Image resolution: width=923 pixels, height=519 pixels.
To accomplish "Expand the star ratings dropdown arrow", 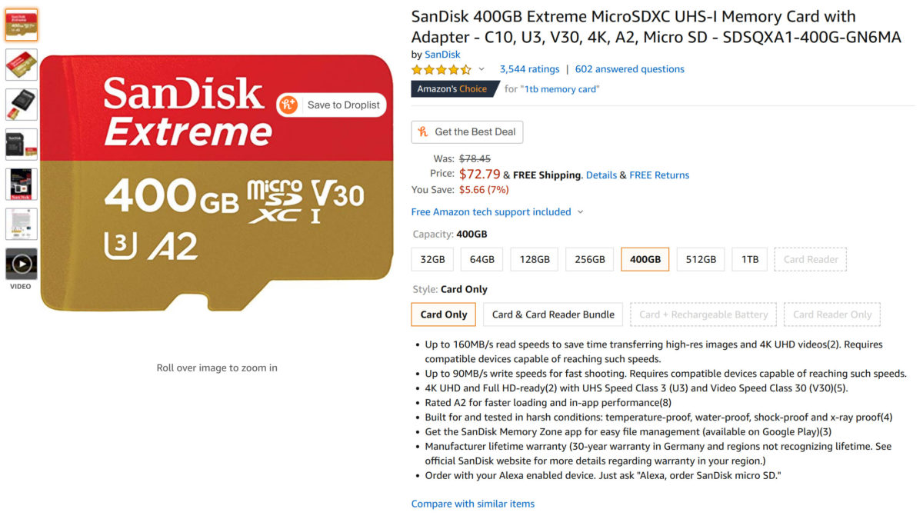I will (x=481, y=69).
